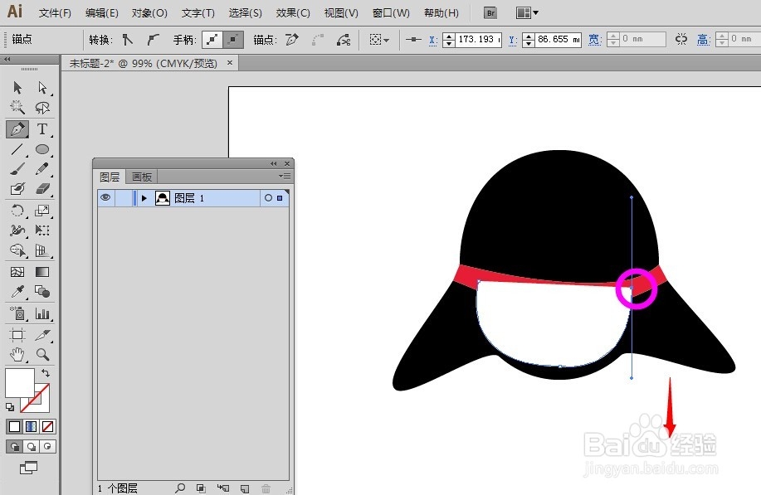The width and height of the screenshot is (761, 495).
Task: Select the Eraser tool
Action: [x=42, y=188]
